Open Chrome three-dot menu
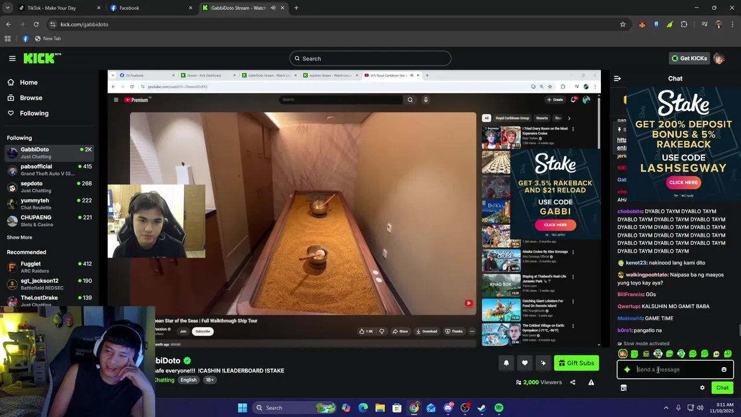The width and height of the screenshot is (741, 417). click(732, 24)
